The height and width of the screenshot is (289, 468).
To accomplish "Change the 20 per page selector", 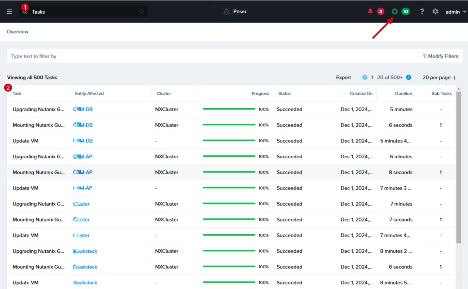I will 439,78.
